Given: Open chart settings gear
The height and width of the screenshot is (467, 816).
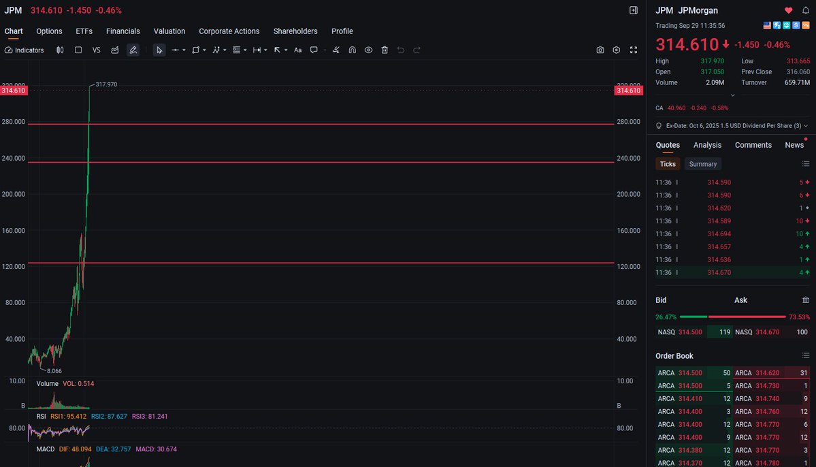Looking at the screenshot, I should [616, 50].
